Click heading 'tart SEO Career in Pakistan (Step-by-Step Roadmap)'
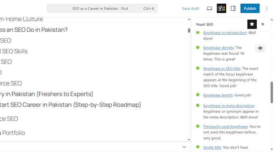Screen dimensions: 274x158 click(x=71, y=105)
